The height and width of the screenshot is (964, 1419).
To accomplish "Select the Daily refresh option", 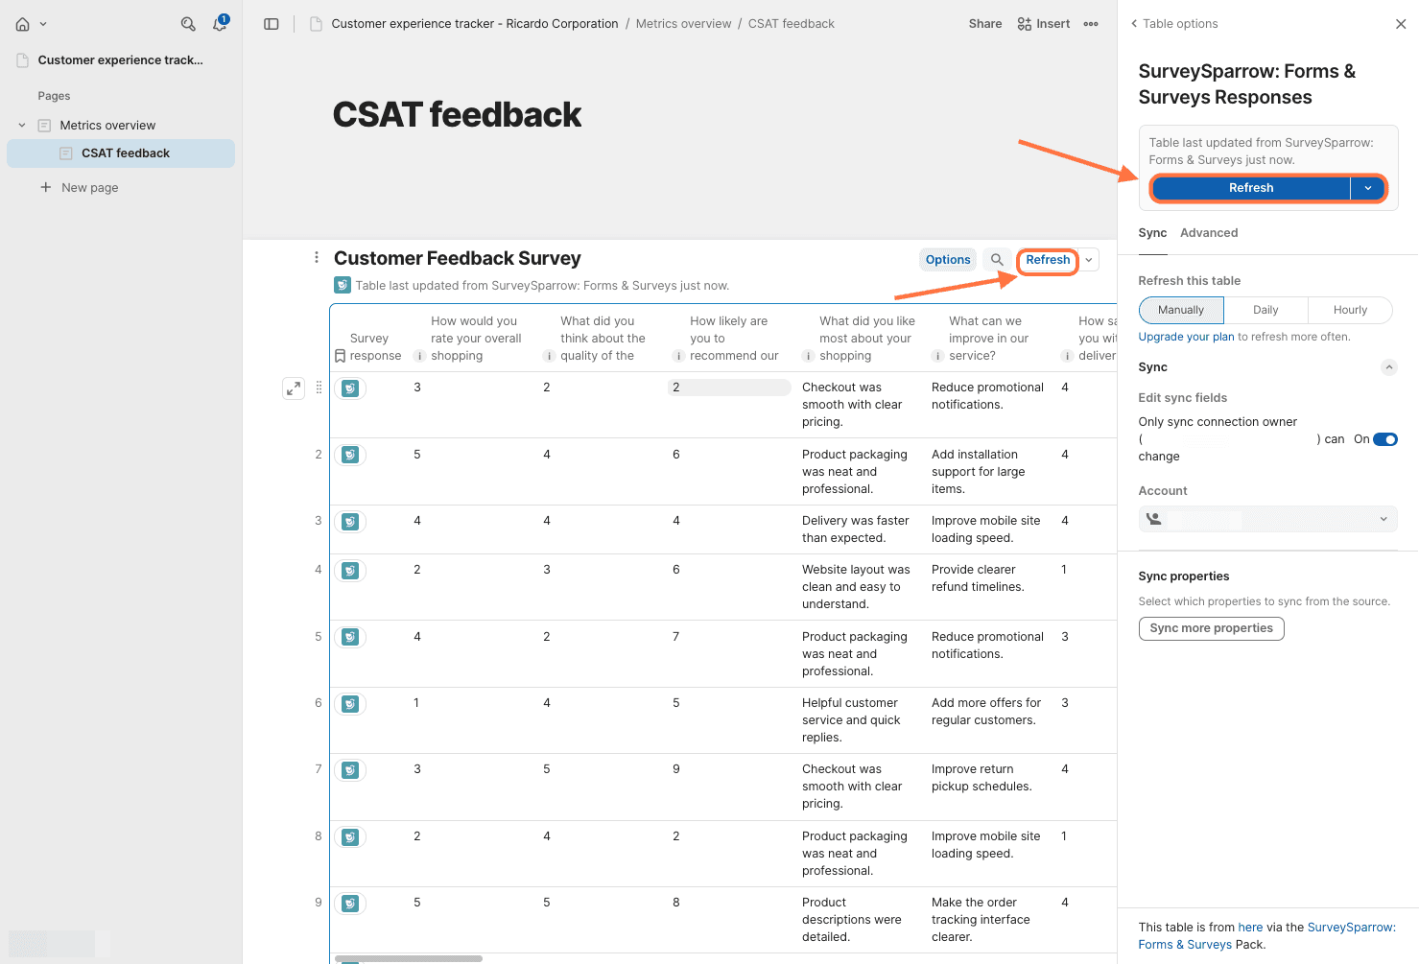I will 1265,310.
